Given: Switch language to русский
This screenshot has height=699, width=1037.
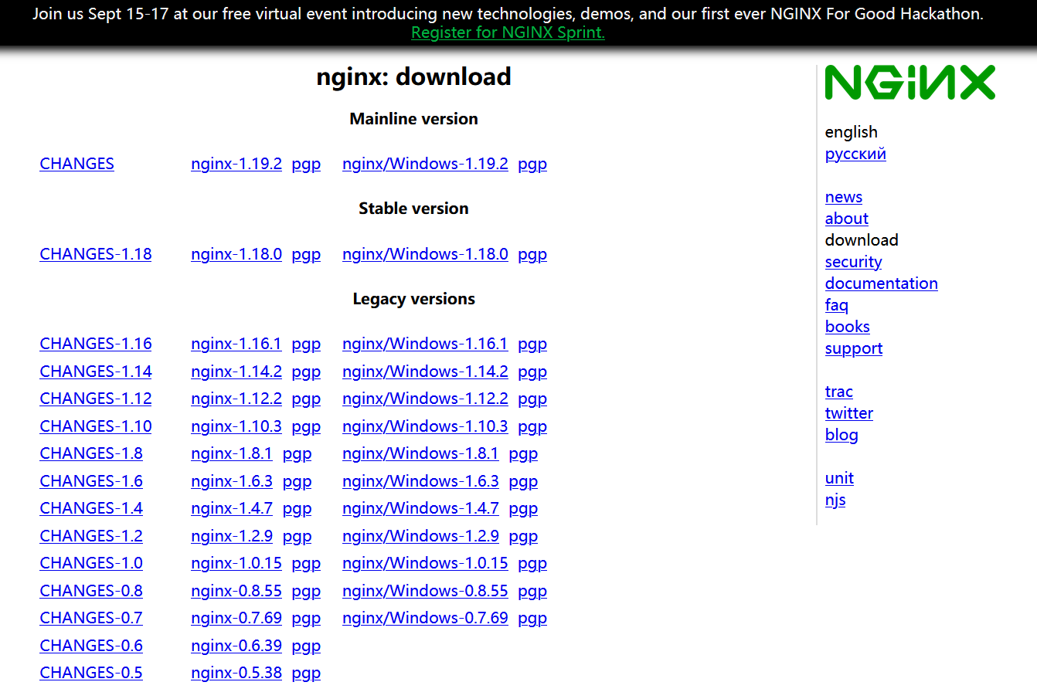Looking at the screenshot, I should (x=855, y=154).
